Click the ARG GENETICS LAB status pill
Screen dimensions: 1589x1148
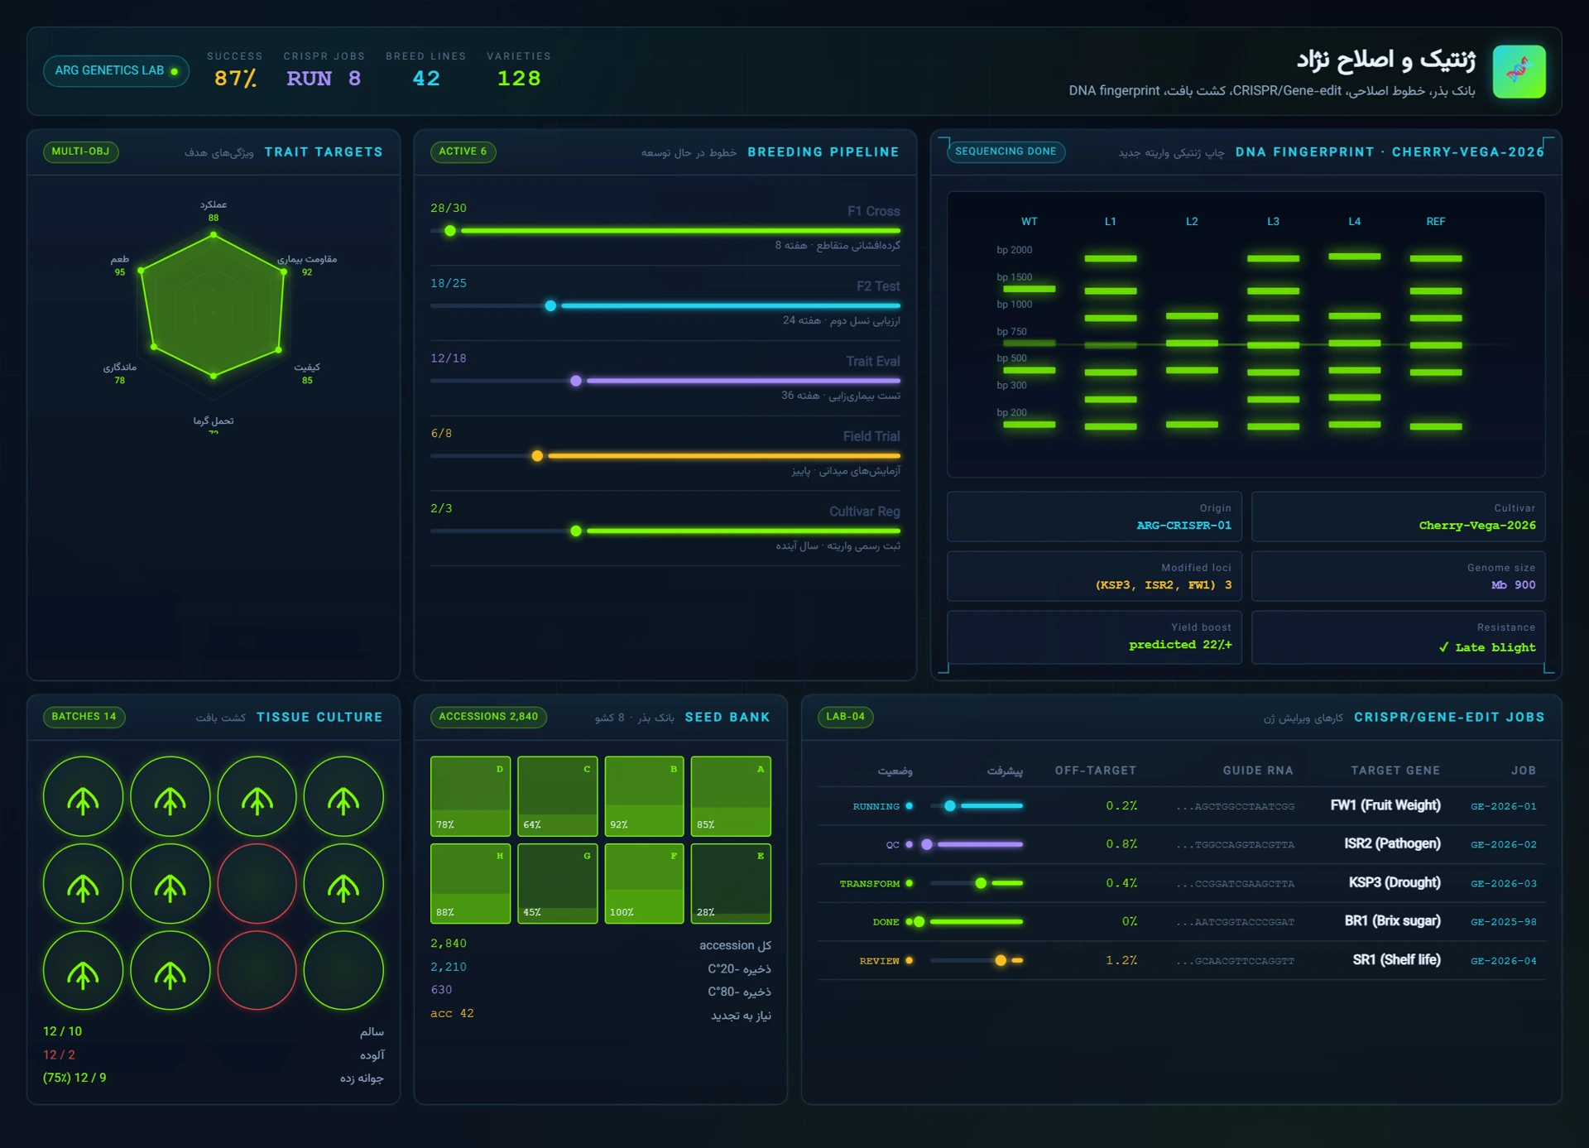coord(116,71)
